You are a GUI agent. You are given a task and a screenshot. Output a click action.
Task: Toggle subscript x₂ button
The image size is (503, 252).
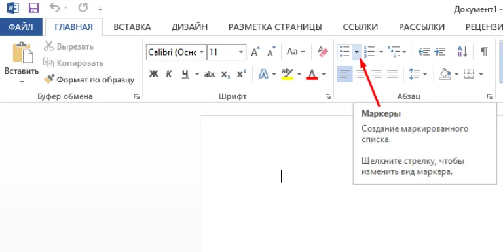click(x=225, y=75)
